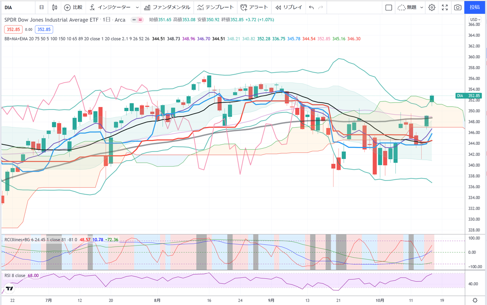Click the 8月 label on time axis

pos(158,300)
